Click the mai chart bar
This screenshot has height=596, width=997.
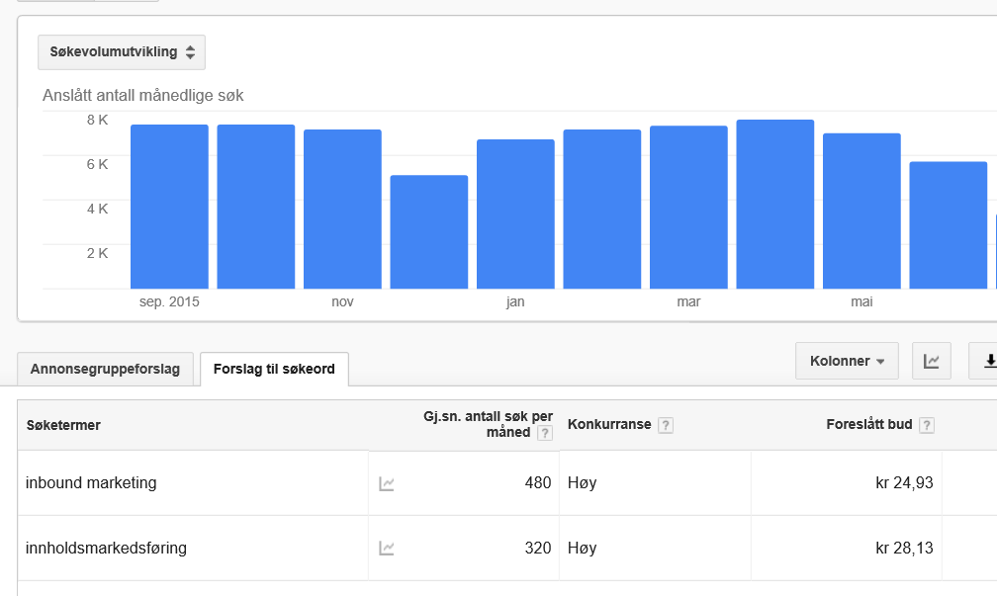[x=861, y=211]
